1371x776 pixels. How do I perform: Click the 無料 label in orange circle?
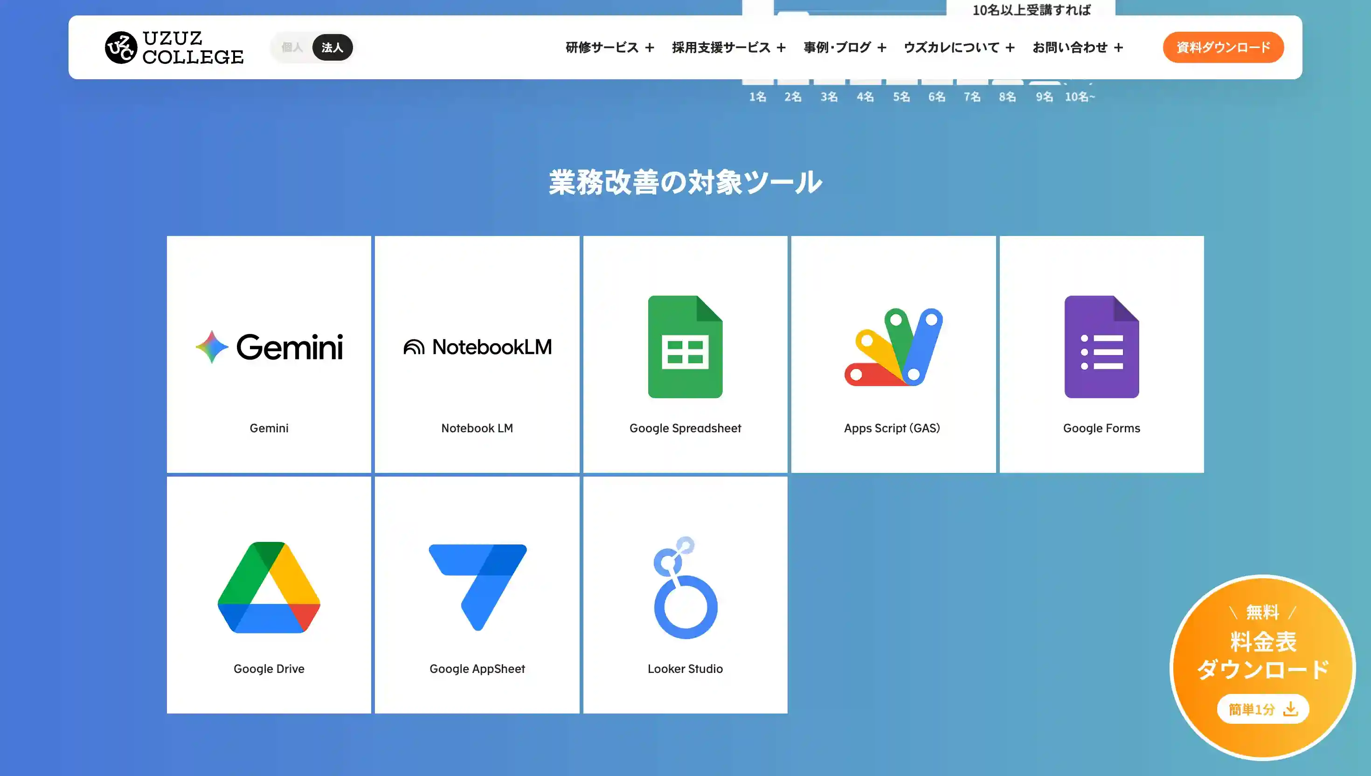pyautogui.click(x=1262, y=612)
